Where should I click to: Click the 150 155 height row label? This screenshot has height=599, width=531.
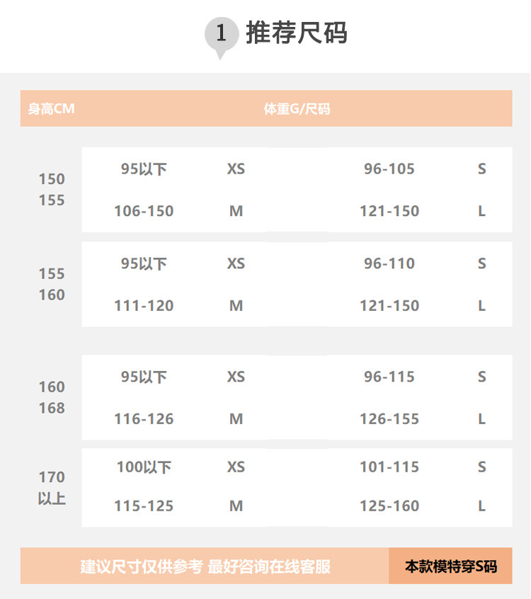point(52,190)
